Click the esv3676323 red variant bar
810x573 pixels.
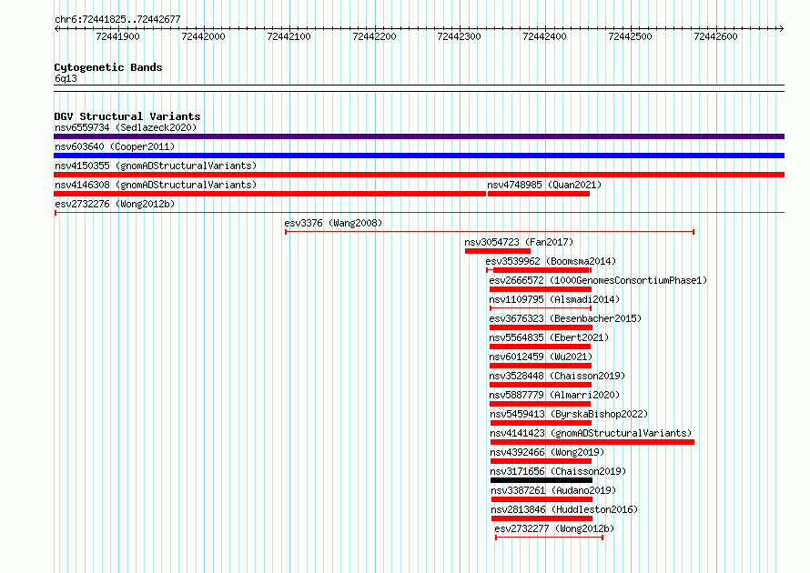point(541,327)
